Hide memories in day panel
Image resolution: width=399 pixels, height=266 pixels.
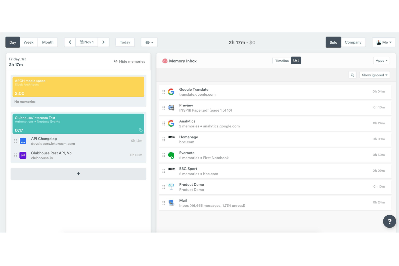129,61
